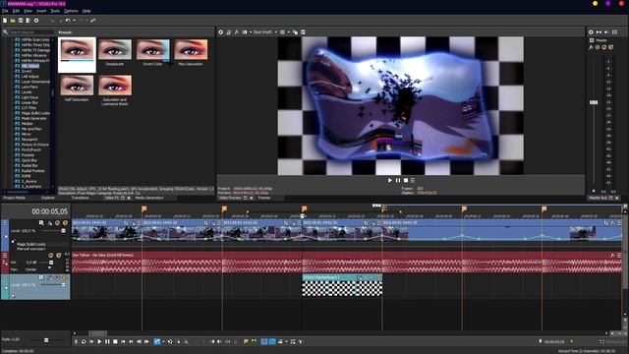Pause playback in preview window

[x=398, y=180]
